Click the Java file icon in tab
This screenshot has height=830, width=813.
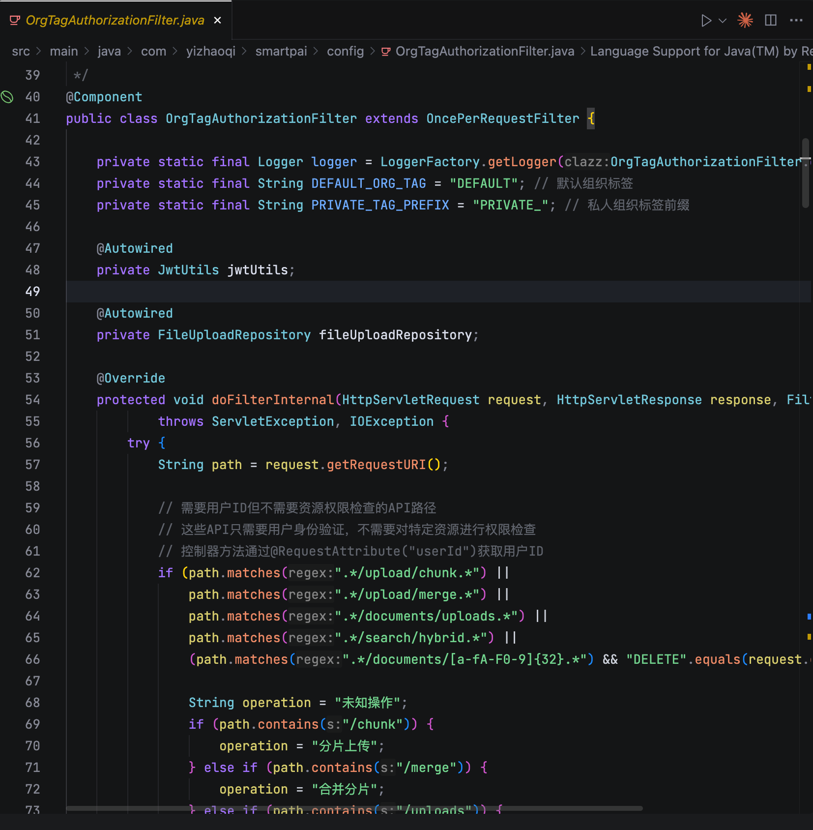15,21
